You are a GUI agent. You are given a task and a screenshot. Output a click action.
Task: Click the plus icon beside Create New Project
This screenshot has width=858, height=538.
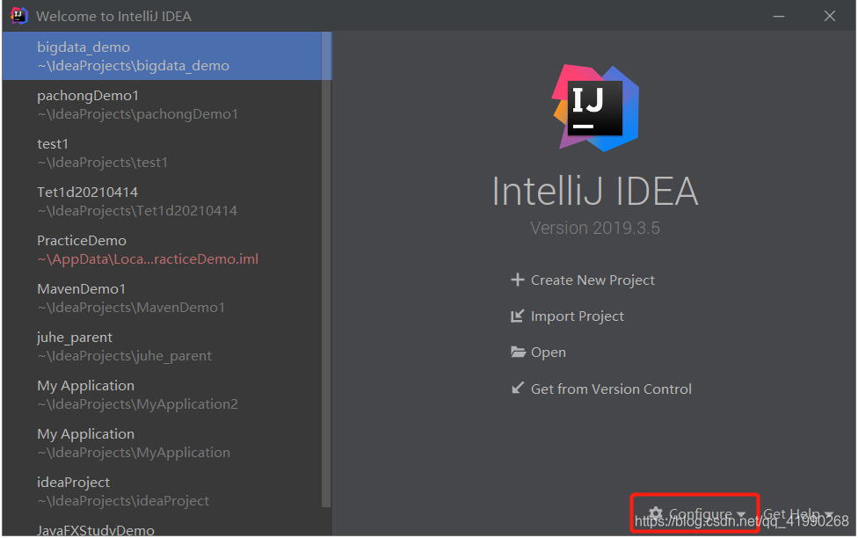[x=517, y=280]
